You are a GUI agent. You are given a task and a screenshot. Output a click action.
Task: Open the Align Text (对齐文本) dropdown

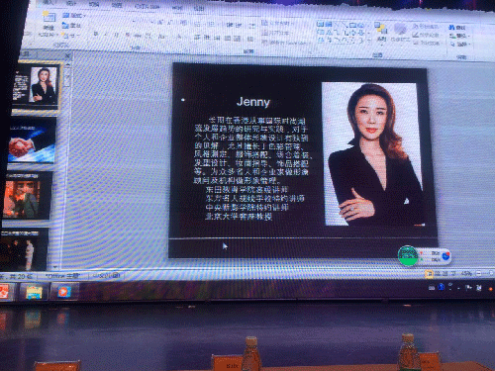(276, 33)
